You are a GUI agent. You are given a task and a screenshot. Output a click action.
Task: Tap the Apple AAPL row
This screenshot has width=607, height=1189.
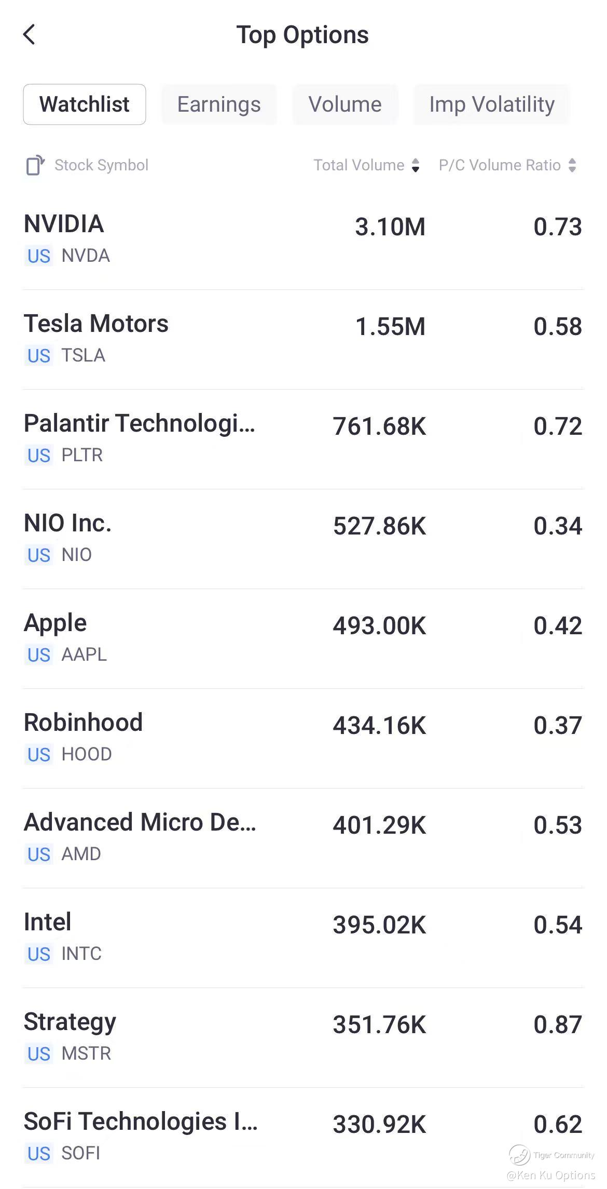[x=303, y=638]
